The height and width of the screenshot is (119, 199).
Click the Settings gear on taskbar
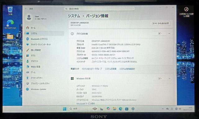(133, 109)
